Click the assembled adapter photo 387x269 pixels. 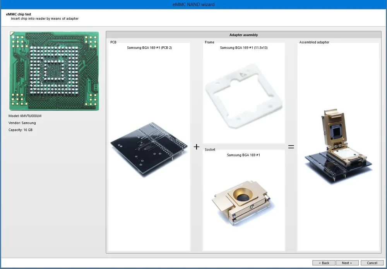coord(338,147)
